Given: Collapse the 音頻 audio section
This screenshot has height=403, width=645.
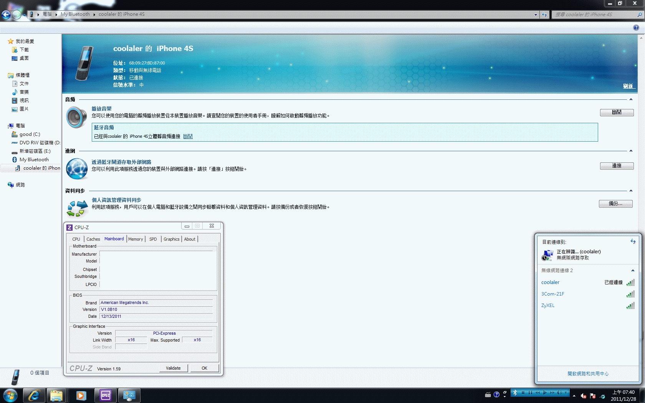Looking at the screenshot, I should pyautogui.click(x=631, y=99).
